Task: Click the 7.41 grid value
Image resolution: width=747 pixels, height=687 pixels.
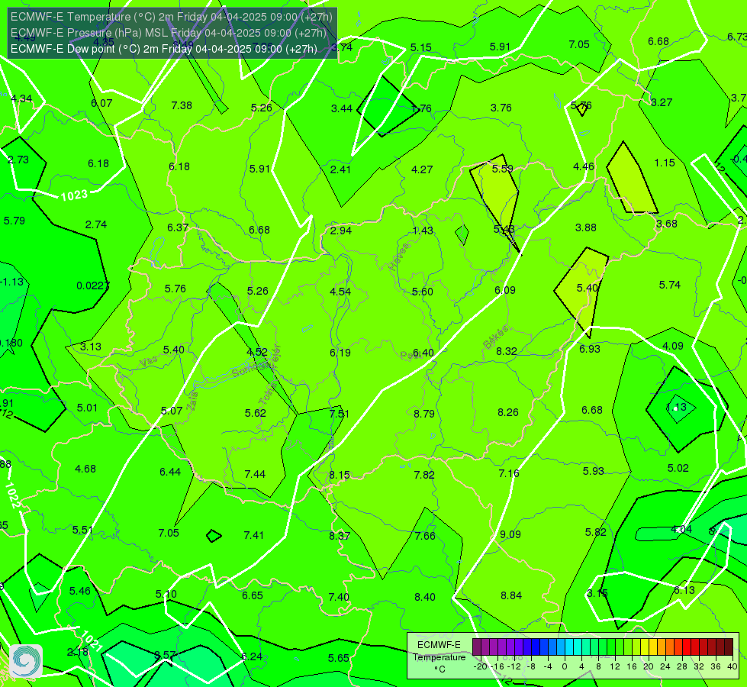Action: click(254, 535)
